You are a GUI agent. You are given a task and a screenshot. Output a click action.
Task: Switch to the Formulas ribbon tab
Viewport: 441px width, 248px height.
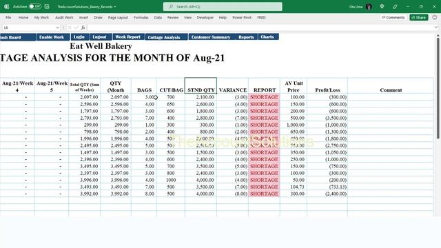coord(141,17)
